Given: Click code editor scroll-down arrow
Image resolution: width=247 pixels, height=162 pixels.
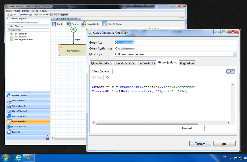Looking at the screenshot, I should (x=233, y=118).
